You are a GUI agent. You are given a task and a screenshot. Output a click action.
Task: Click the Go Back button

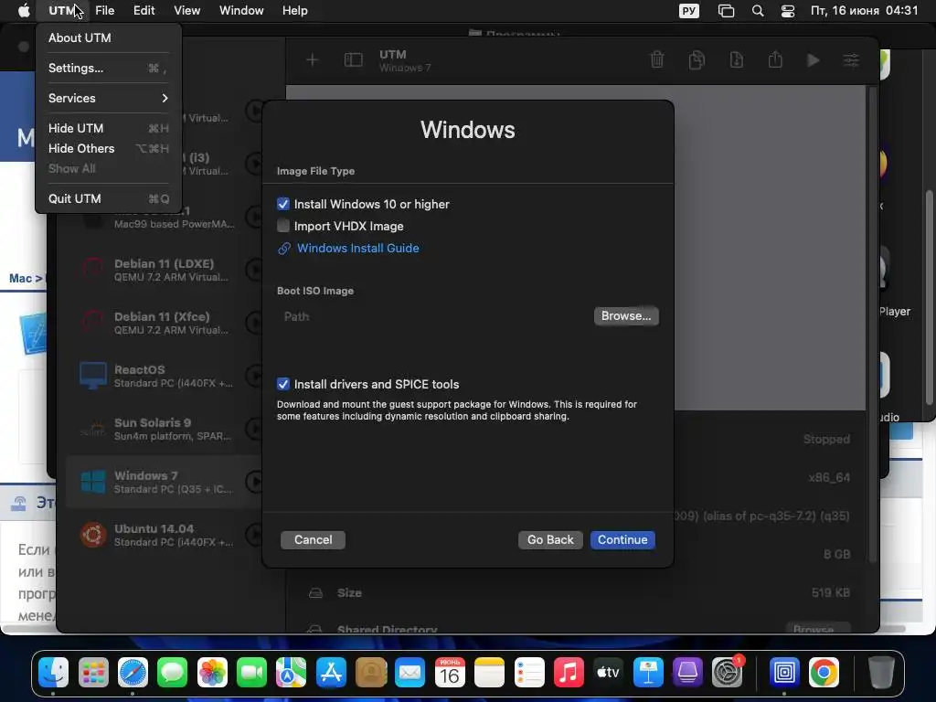[x=550, y=539]
